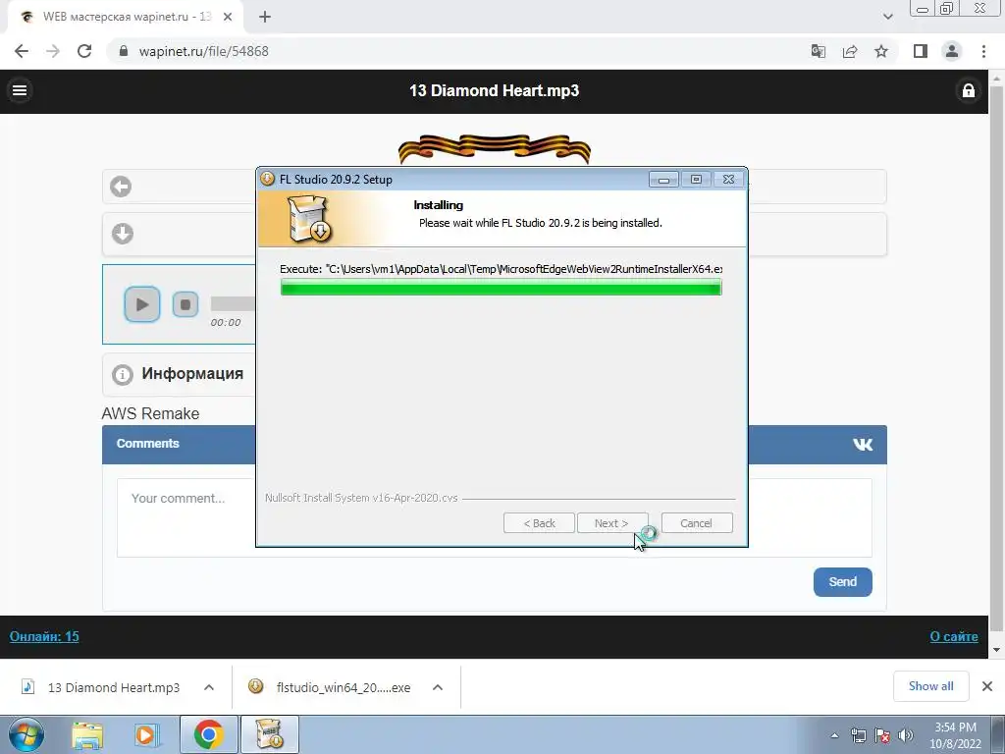Open Windows Media Player from taskbar
Viewport: 1005px width, 754px height.
[146, 734]
